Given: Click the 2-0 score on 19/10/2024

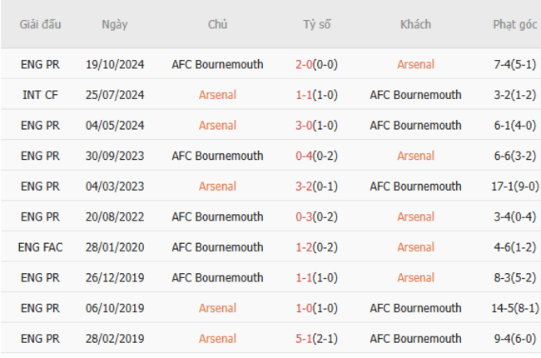Looking at the screenshot, I should pos(305,64).
